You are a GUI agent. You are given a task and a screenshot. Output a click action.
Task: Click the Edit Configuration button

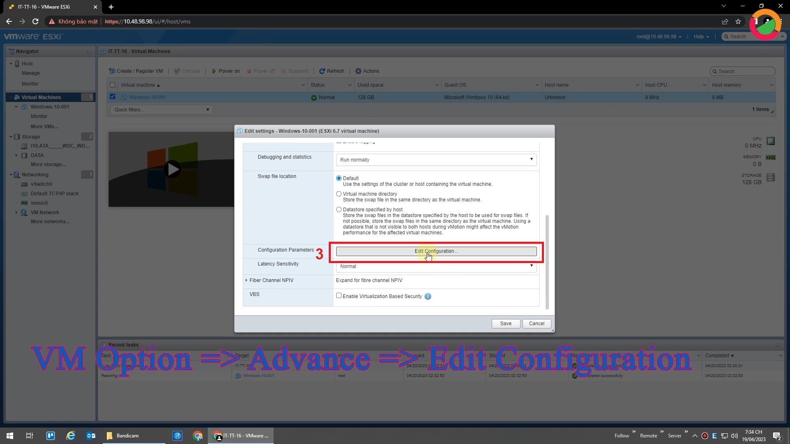pos(436,251)
